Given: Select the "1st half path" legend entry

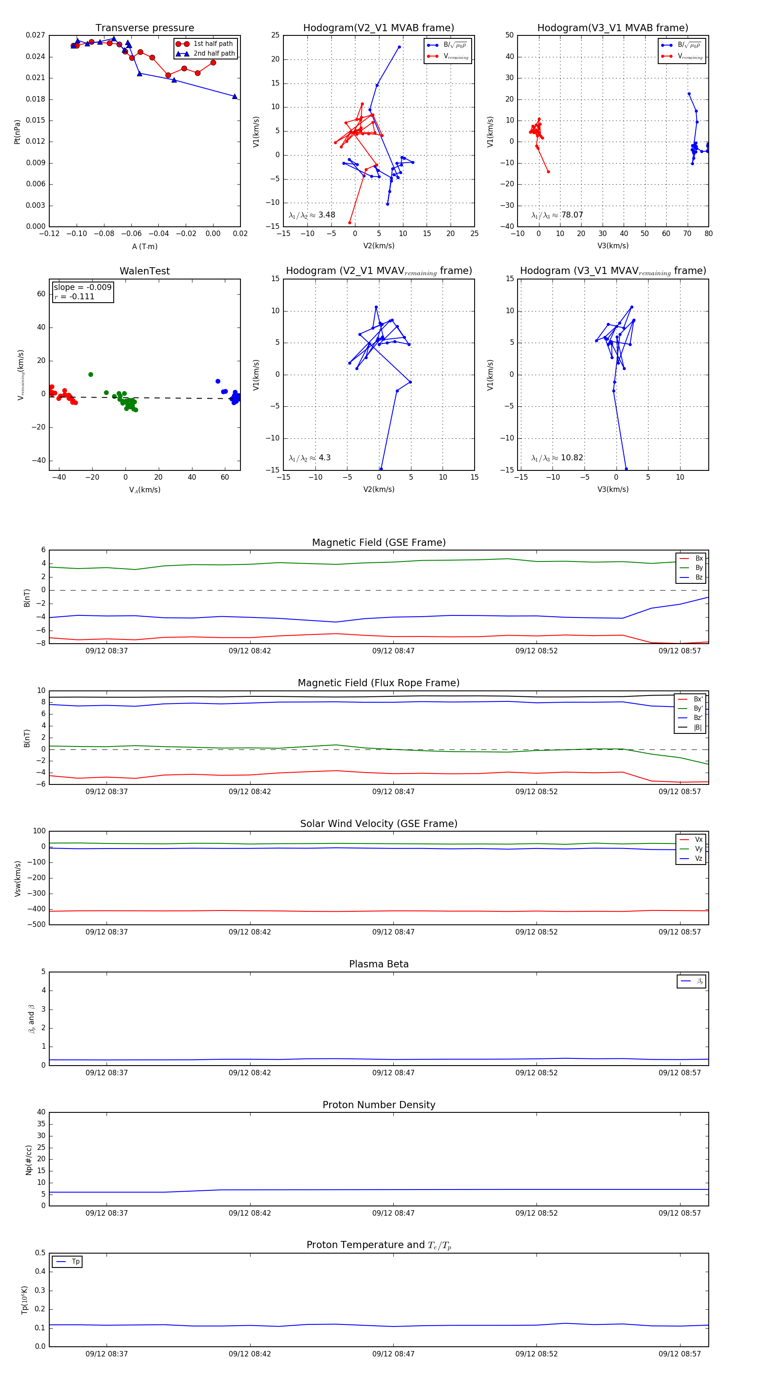Looking at the screenshot, I should (205, 44).
